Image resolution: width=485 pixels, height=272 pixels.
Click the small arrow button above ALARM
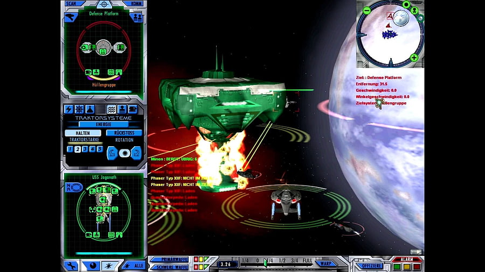[417, 252]
